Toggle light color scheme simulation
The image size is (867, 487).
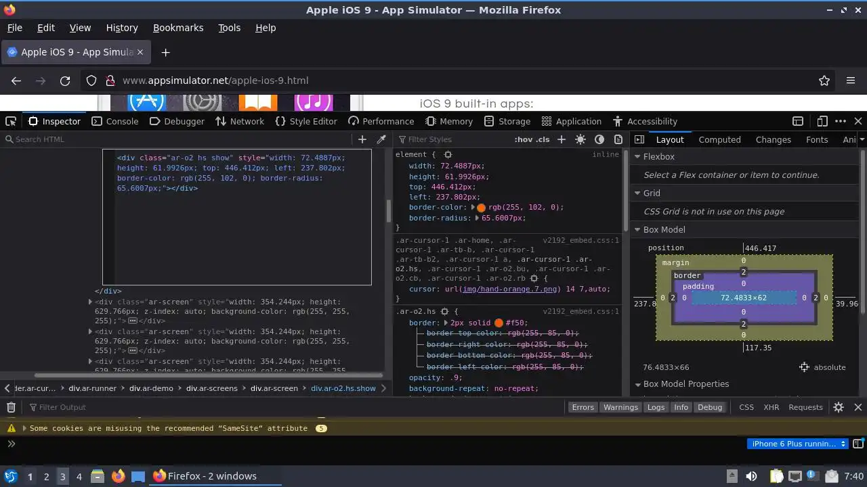580,139
